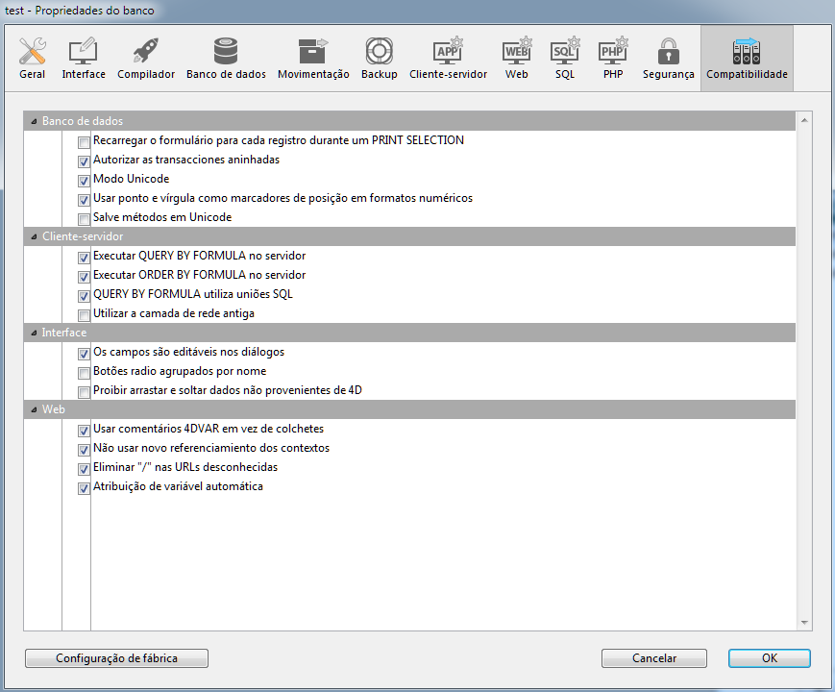
Task: Click the Configuração de fábrica button
Action: coord(116,658)
